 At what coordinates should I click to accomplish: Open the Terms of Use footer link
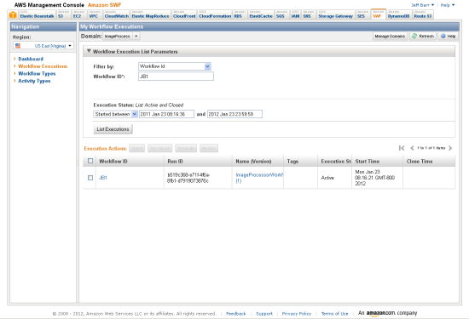334,314
